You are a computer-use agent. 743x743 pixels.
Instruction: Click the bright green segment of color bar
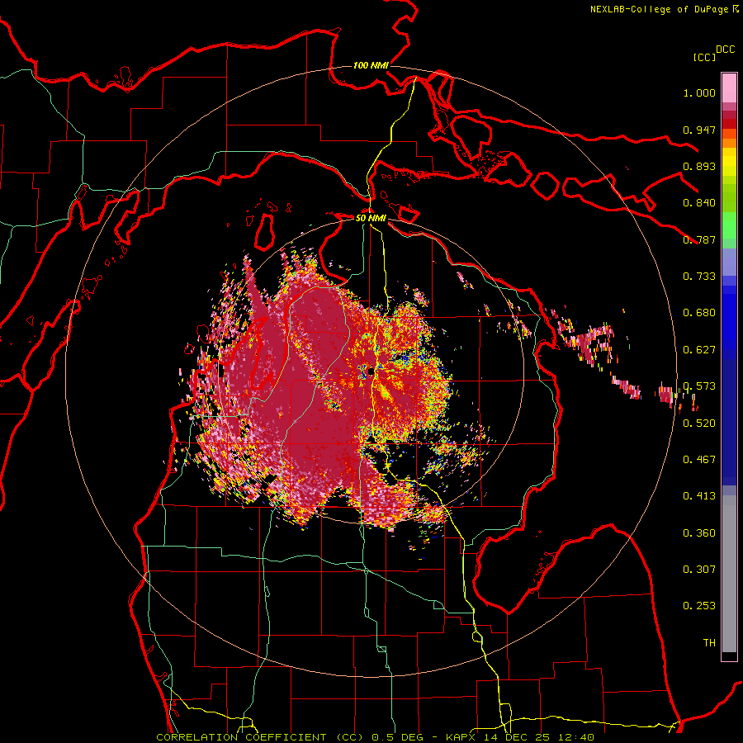(729, 225)
